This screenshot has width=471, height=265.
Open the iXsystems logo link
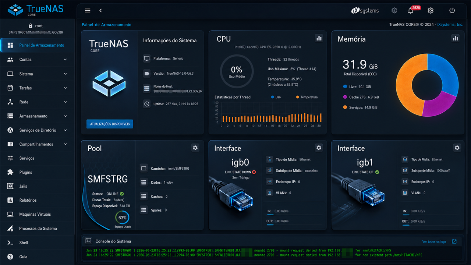pyautogui.click(x=365, y=11)
